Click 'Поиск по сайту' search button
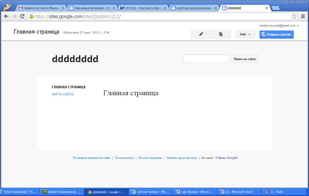309x196 pixels. point(245,59)
